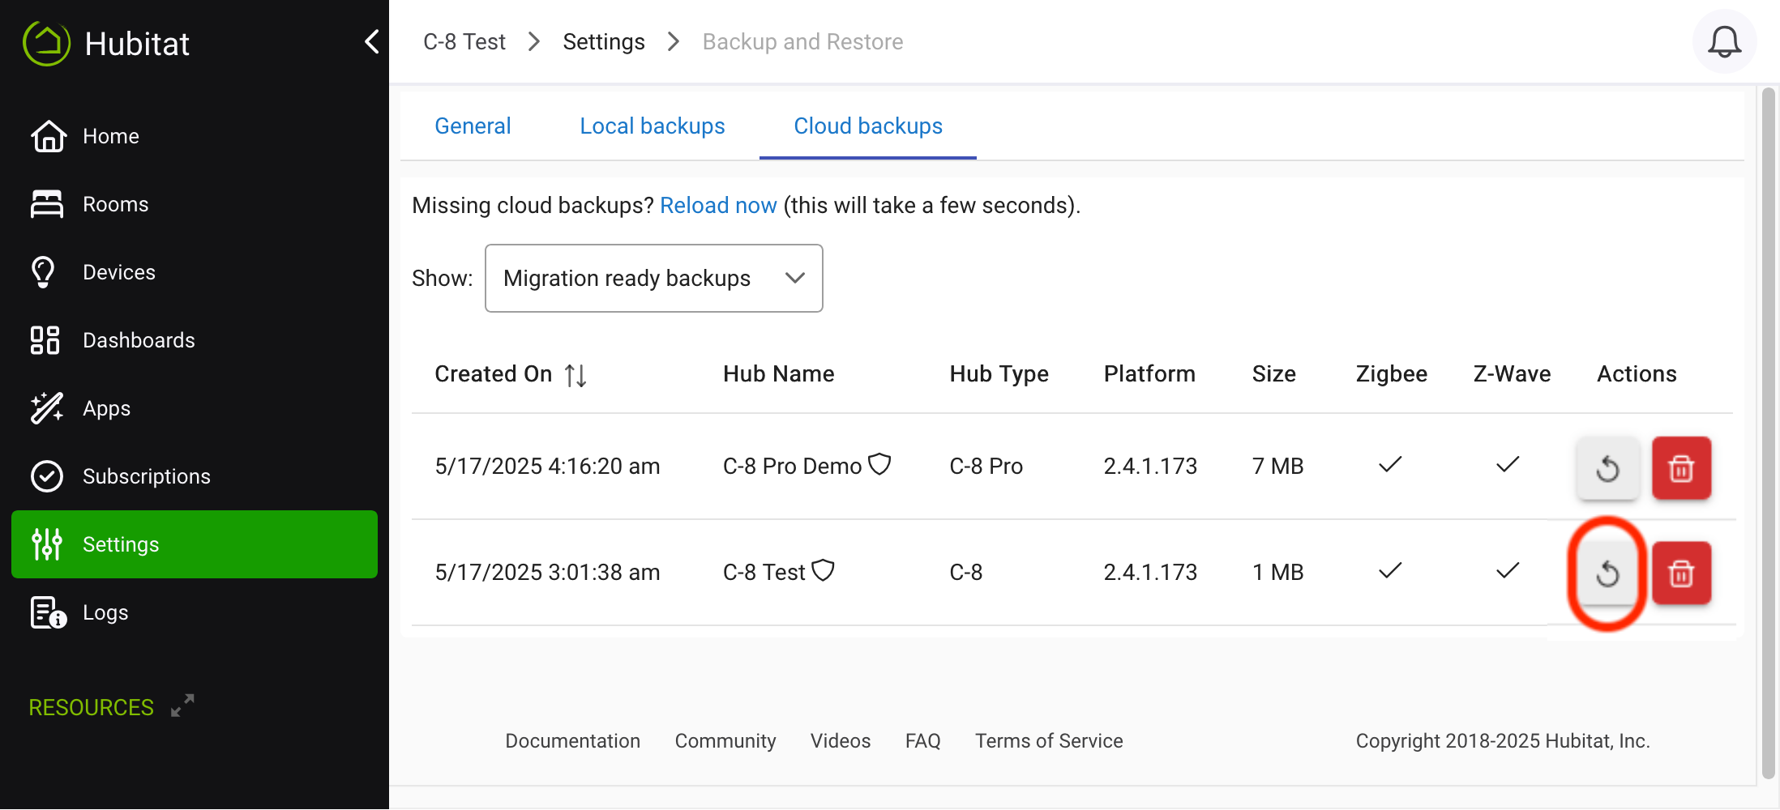Select the Cloud backups tab
The height and width of the screenshot is (810, 1780).
point(867,126)
